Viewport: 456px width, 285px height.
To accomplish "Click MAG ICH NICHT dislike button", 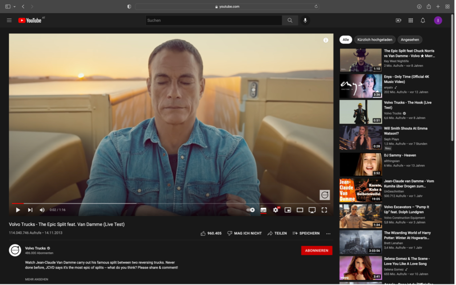I will click(244, 233).
